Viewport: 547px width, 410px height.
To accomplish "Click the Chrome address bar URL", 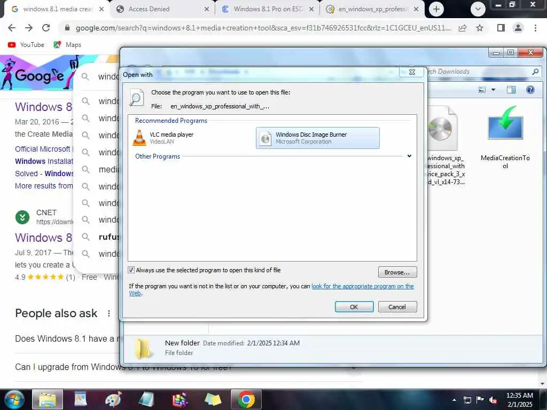I will [263, 28].
